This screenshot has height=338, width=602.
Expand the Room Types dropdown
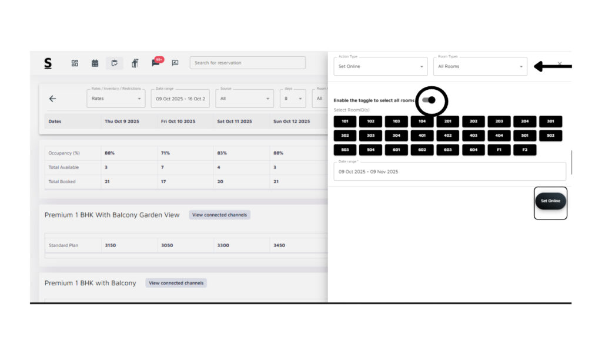click(x=480, y=66)
